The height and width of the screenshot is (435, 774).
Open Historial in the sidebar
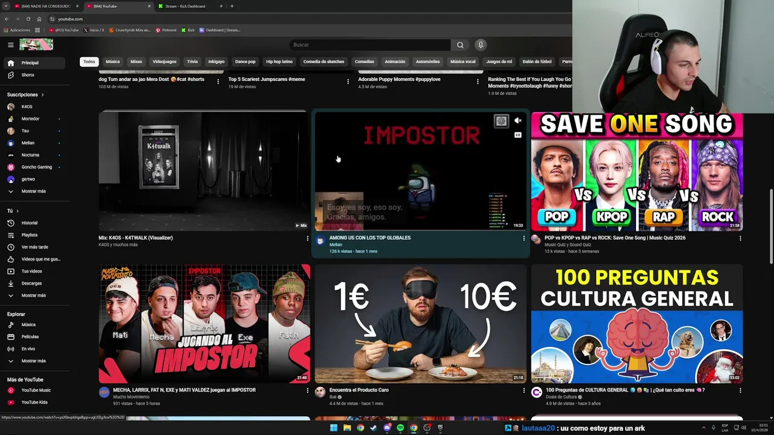[x=35, y=223]
